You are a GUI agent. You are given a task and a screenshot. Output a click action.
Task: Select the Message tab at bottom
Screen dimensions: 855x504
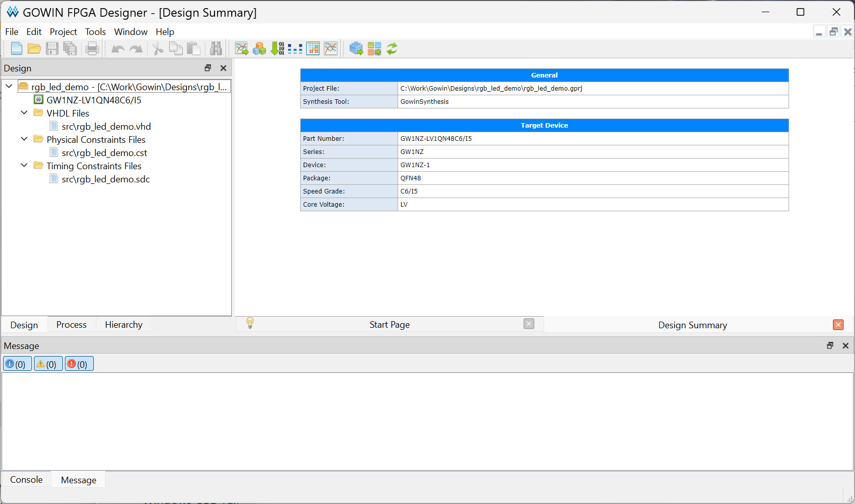point(79,480)
